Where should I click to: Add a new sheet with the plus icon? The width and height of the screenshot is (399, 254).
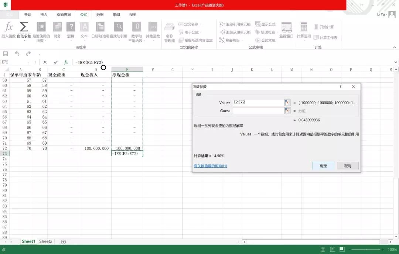click(64, 242)
